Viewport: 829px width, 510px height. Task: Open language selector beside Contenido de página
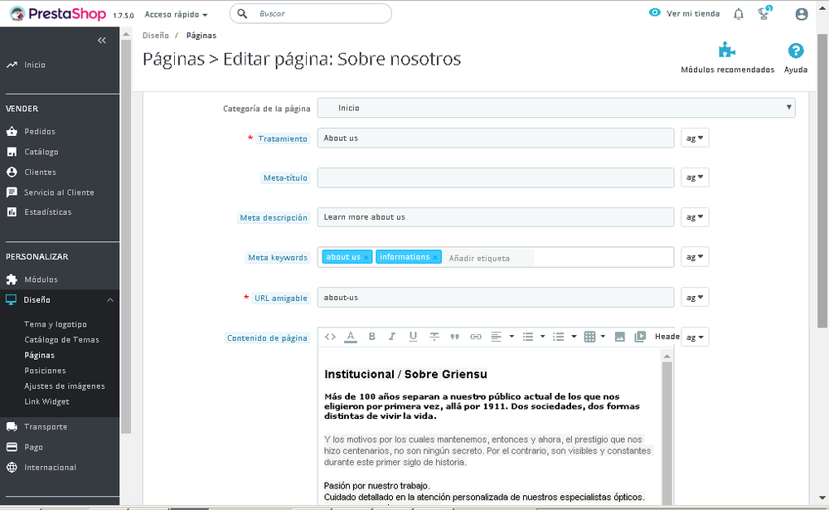[x=695, y=337]
